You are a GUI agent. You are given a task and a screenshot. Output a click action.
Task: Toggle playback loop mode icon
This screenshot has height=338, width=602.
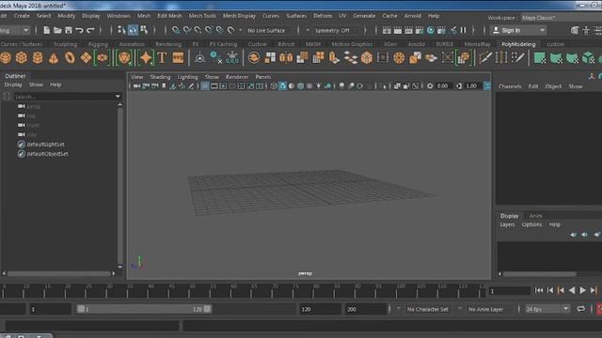point(581,309)
